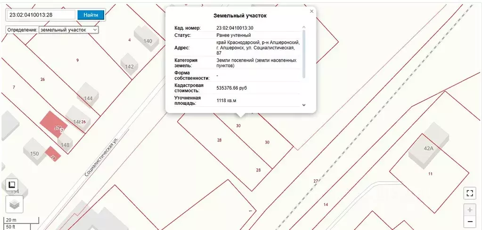
Task: Select parcel 11 near building 42A
Action: pyautogui.click(x=430, y=174)
